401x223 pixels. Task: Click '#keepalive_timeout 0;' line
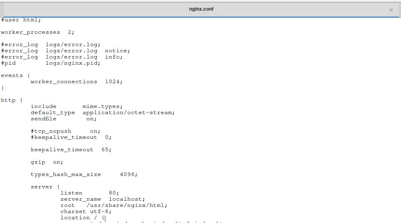[71, 137]
